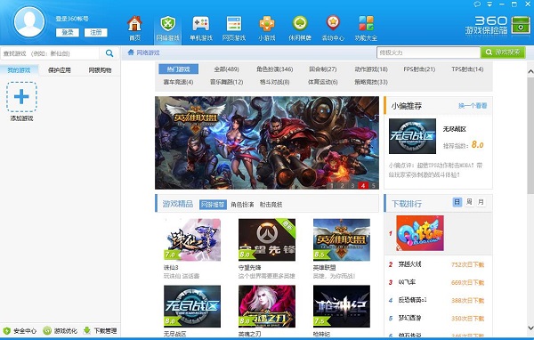Image resolution: width=534 pixels, height=340 pixels.
Task: Open 游戏优化 at the bottom bar
Action: [60, 330]
